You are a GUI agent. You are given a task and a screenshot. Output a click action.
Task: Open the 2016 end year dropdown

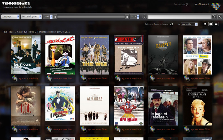[134, 17]
